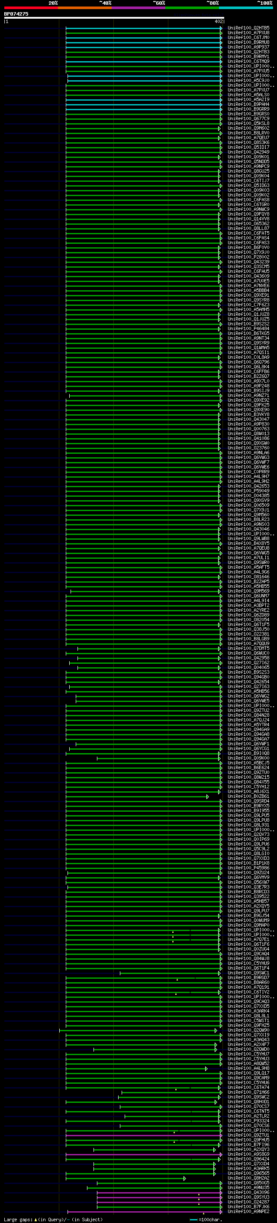This screenshot has height=1223, width=277.
Task: Select label UniRef100_Q9SWC2
Action: [x=248, y=1097]
